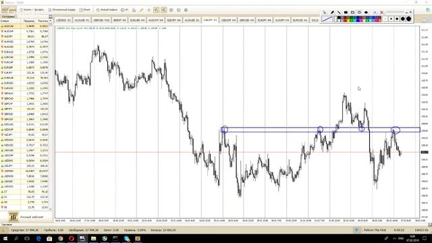Switch to the BRENT H4 chart tab

pos(119,20)
